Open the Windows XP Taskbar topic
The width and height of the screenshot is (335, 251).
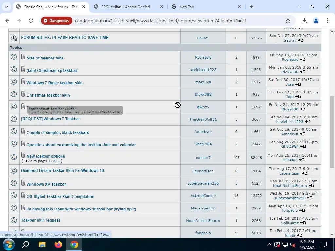tap(46, 184)
